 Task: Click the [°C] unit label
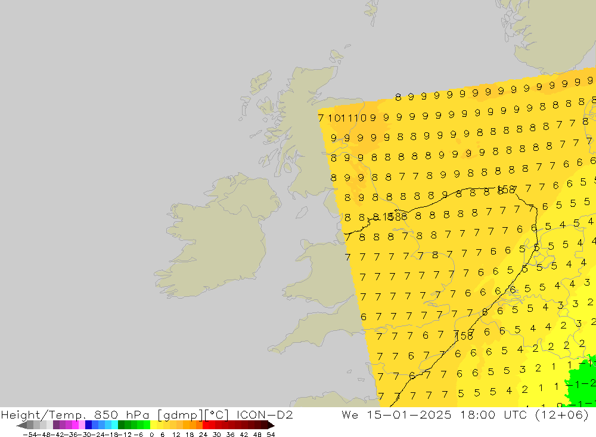point(217,415)
